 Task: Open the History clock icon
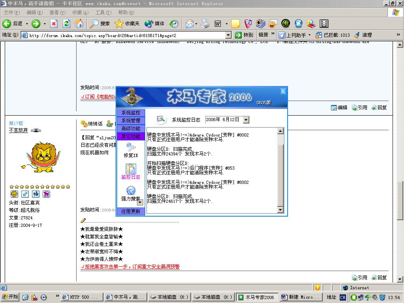[x=174, y=24]
